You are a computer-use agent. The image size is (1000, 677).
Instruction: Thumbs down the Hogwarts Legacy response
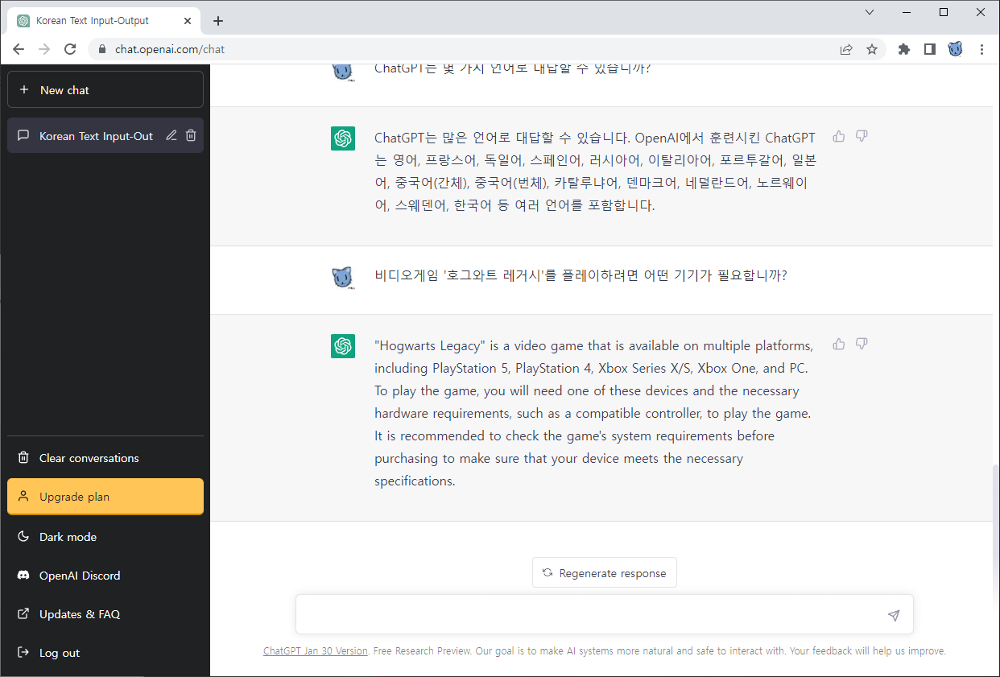862,344
